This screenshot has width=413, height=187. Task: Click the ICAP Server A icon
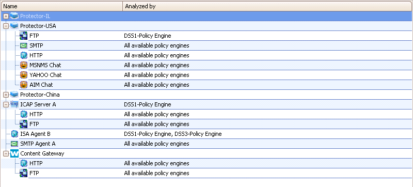click(x=14, y=104)
